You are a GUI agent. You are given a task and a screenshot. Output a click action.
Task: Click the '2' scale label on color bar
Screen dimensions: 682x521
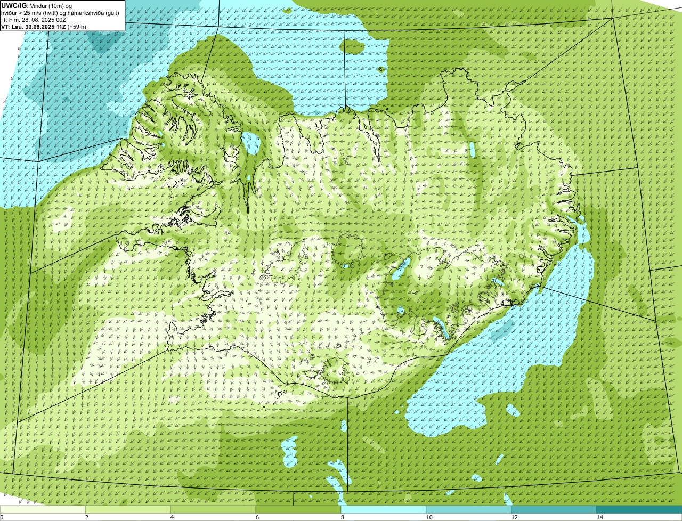pos(86,517)
